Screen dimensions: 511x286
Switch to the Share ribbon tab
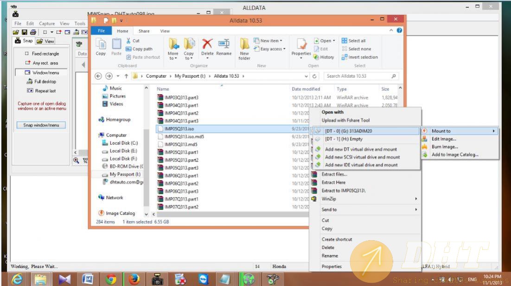[144, 31]
